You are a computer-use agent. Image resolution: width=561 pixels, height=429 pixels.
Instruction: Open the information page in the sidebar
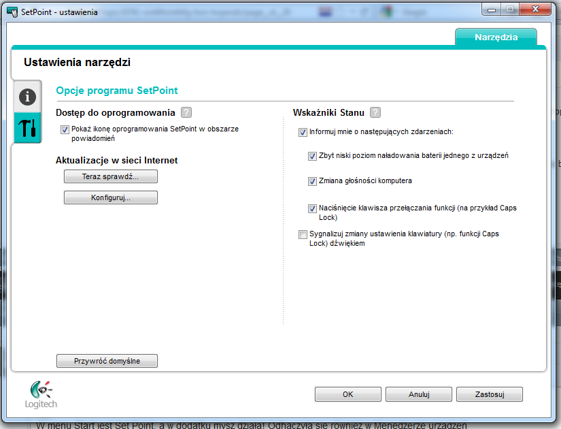28,97
